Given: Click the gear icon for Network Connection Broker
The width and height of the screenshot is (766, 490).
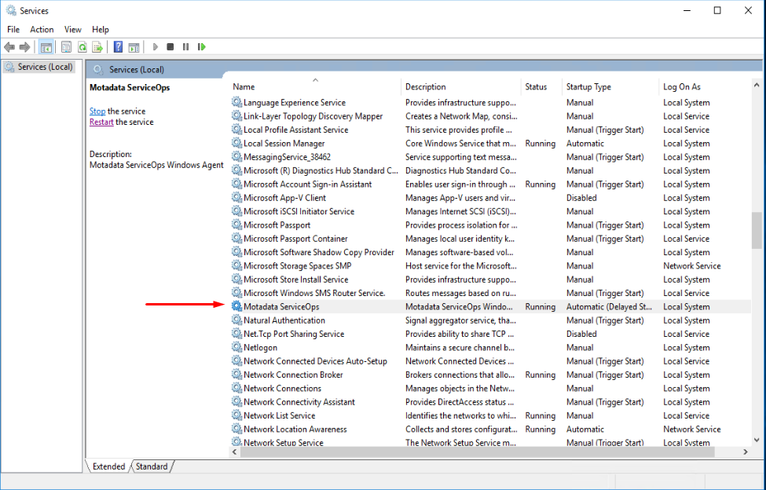Looking at the screenshot, I should tap(237, 375).
